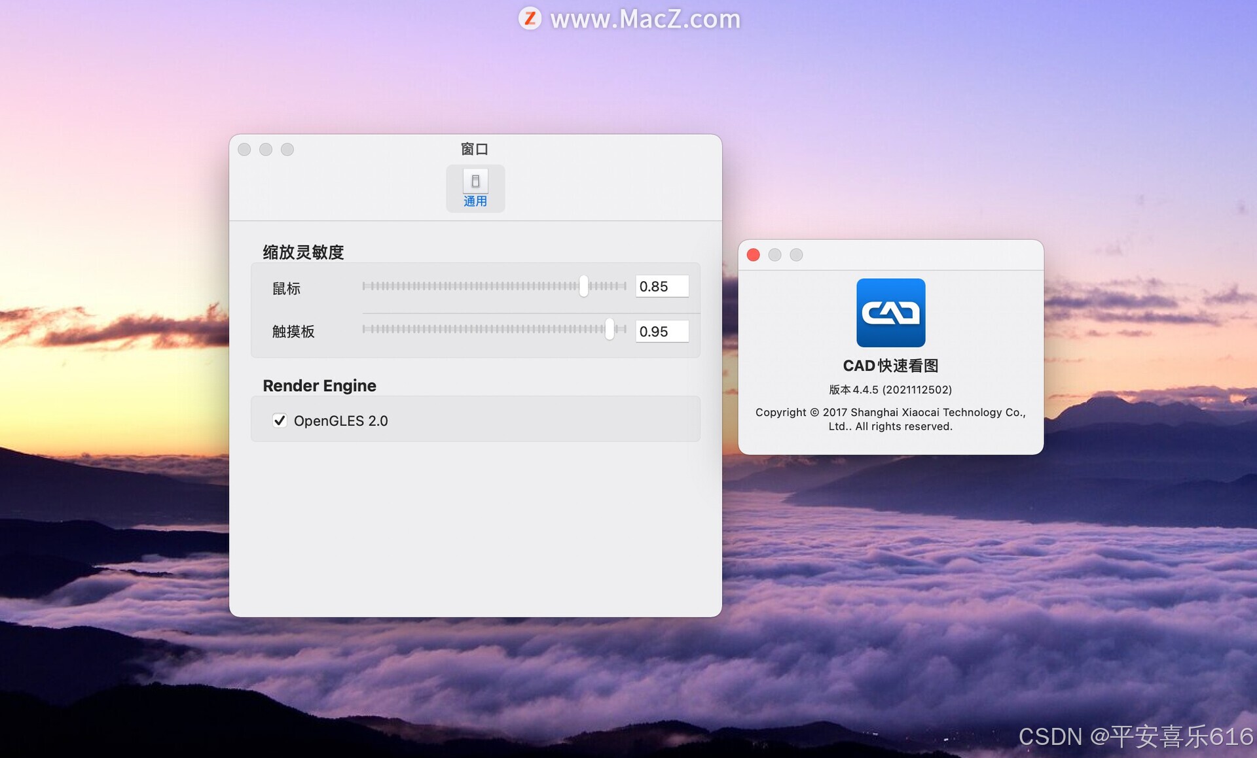
Task: Click the CAD快速看图 app logo
Action: [x=890, y=313]
